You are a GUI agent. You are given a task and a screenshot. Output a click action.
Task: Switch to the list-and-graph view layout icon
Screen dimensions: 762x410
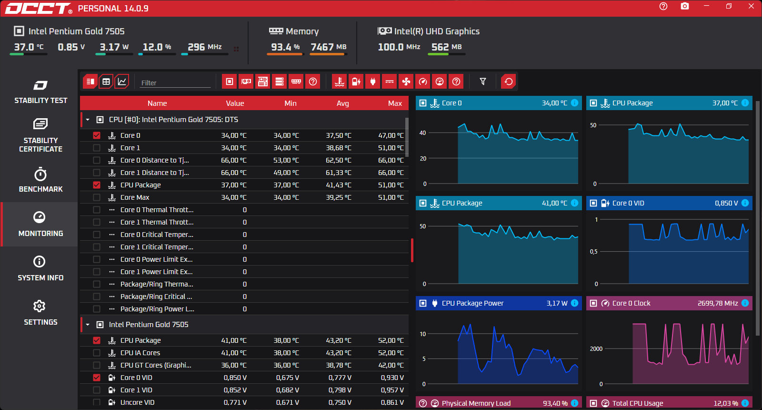pos(90,82)
